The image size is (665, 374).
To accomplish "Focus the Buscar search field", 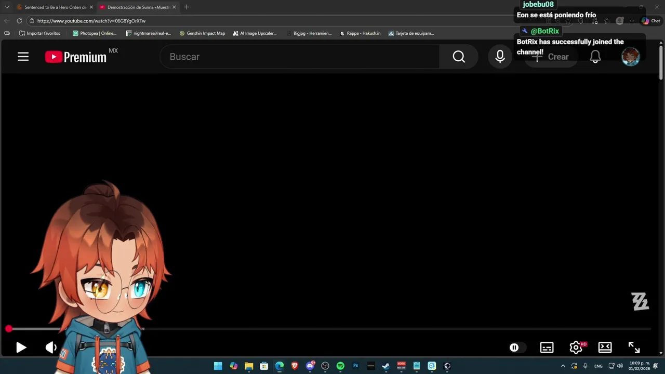I will [x=300, y=57].
